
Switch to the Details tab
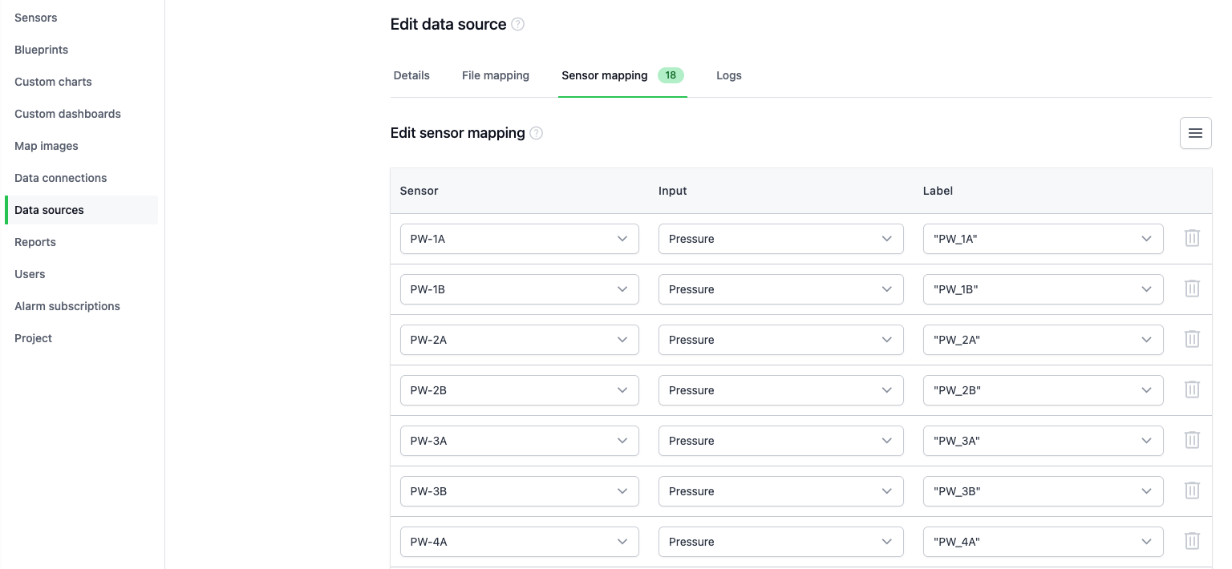[411, 75]
